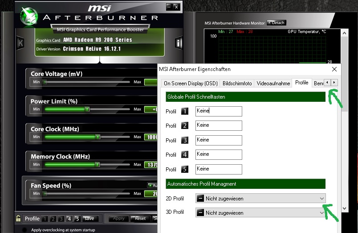Screen dimensions: 358x233
Task: Click the Power Limit value box
Action: coord(151,109)
